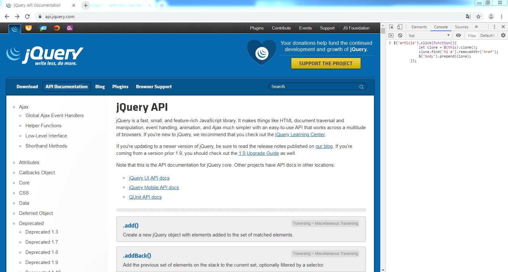Toggle DevTools device toolbar
508x272 pixels.
click(x=400, y=27)
